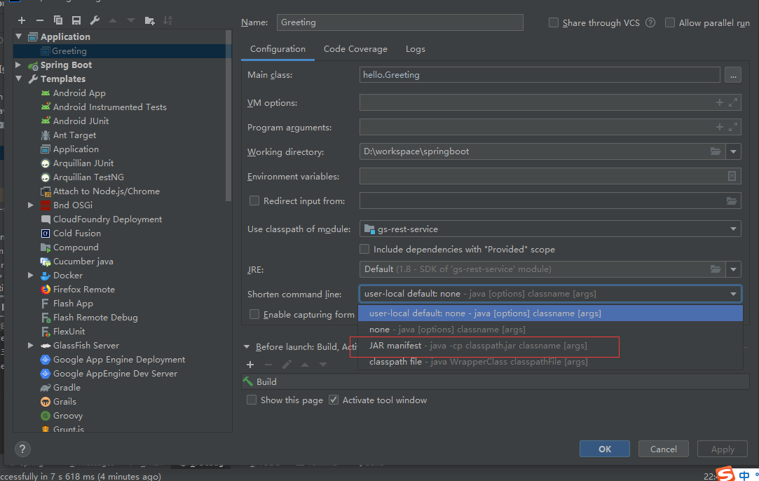
Task: Click Cancel button
Action: (663, 449)
